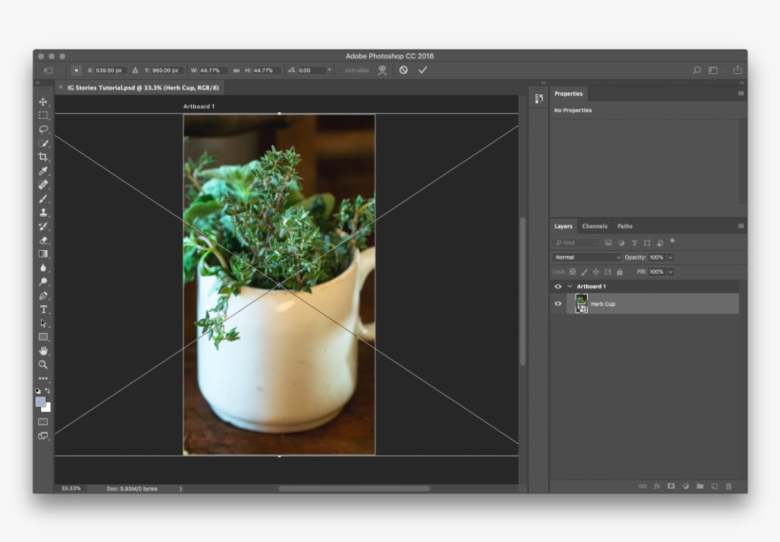Screen dimensions: 780x542
Task: Toggle visibility of Artboard 1
Action: click(558, 286)
